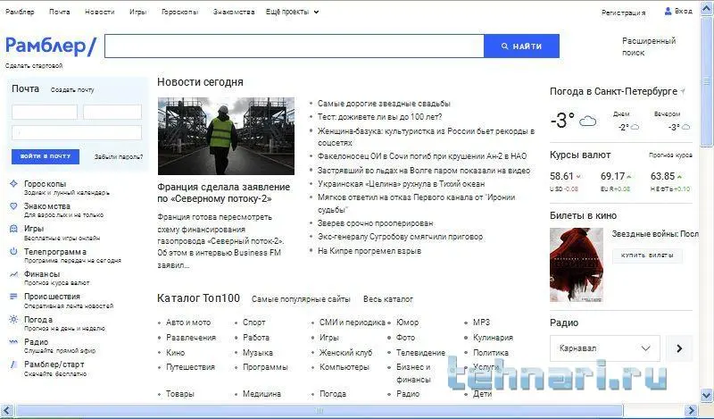
Task: Click the Забыли пароль? link
Action: [119, 157]
